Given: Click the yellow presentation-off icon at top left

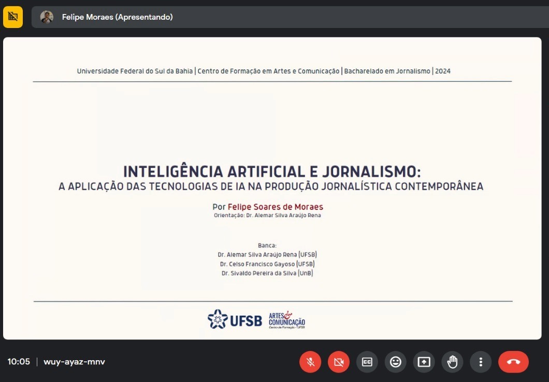Looking at the screenshot, I should coord(13,17).
